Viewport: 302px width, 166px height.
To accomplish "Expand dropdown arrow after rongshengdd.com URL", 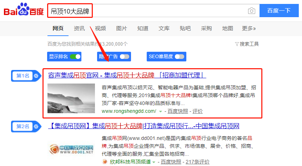I will (x=160, y=111).
